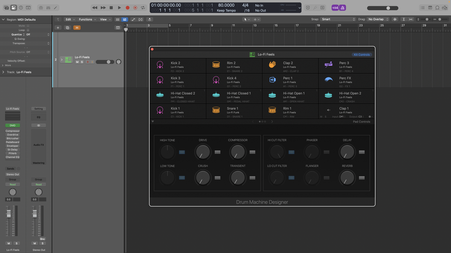Adjust the DELAY knob in Pad Controls
Viewport: 451px width, 253px height.
point(347,152)
